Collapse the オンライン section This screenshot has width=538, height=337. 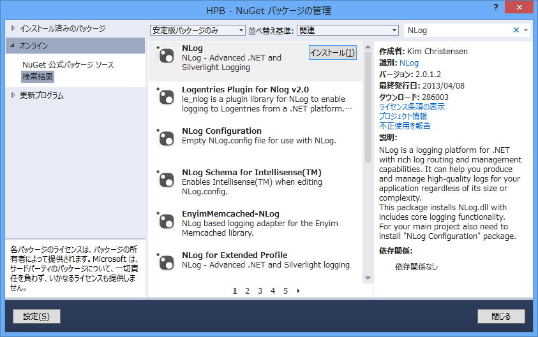13,45
